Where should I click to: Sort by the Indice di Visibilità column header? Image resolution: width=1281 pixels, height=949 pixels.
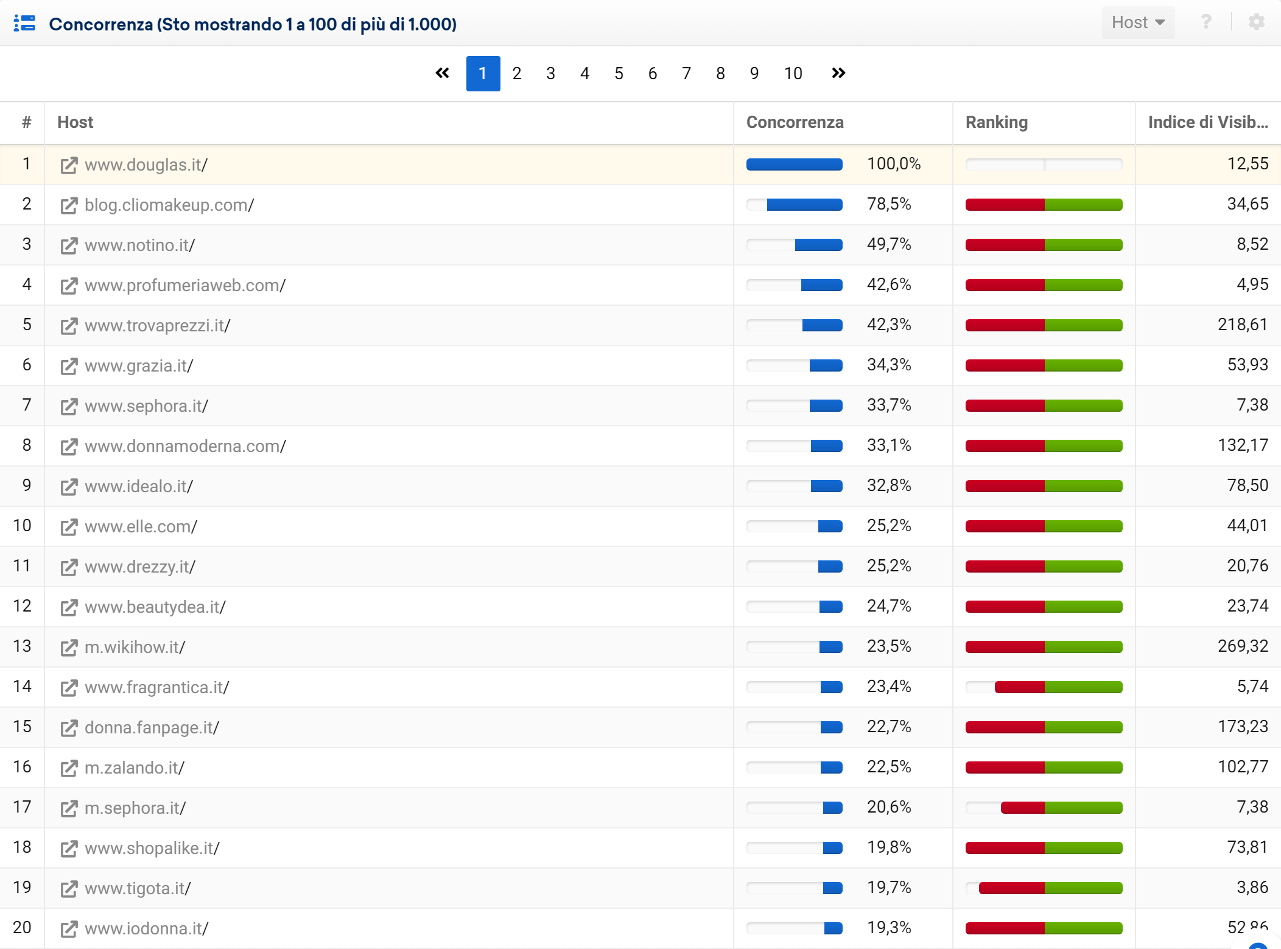point(1208,122)
